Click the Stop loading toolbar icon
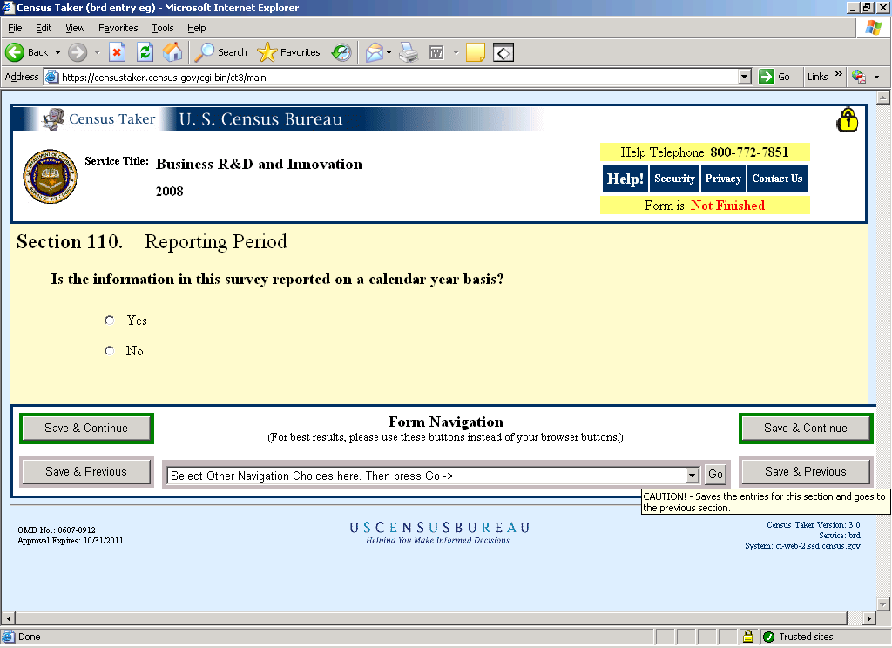Screen dimensions: 892x648 pyautogui.click(x=118, y=52)
